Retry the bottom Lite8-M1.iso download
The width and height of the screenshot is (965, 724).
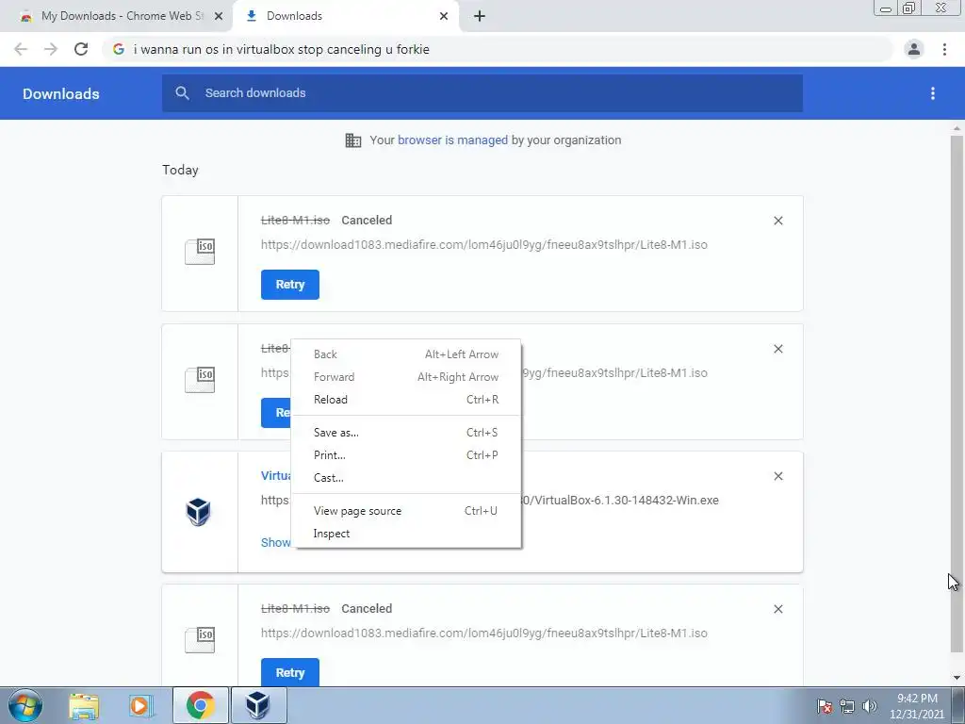pos(290,671)
